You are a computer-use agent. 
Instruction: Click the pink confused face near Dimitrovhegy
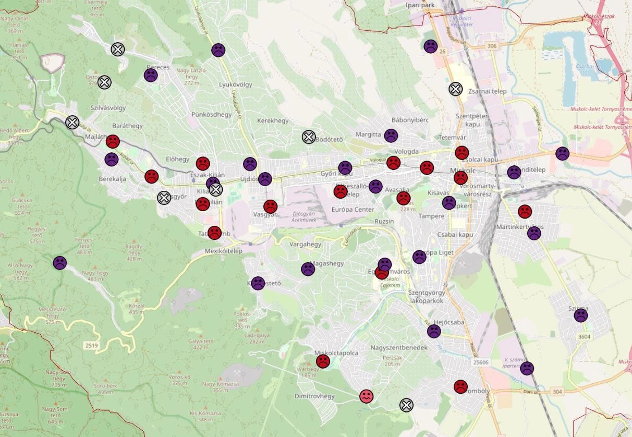[x=367, y=396]
